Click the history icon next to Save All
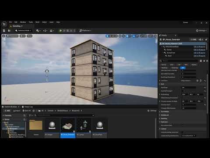 pyautogui.click(x=34, y=111)
